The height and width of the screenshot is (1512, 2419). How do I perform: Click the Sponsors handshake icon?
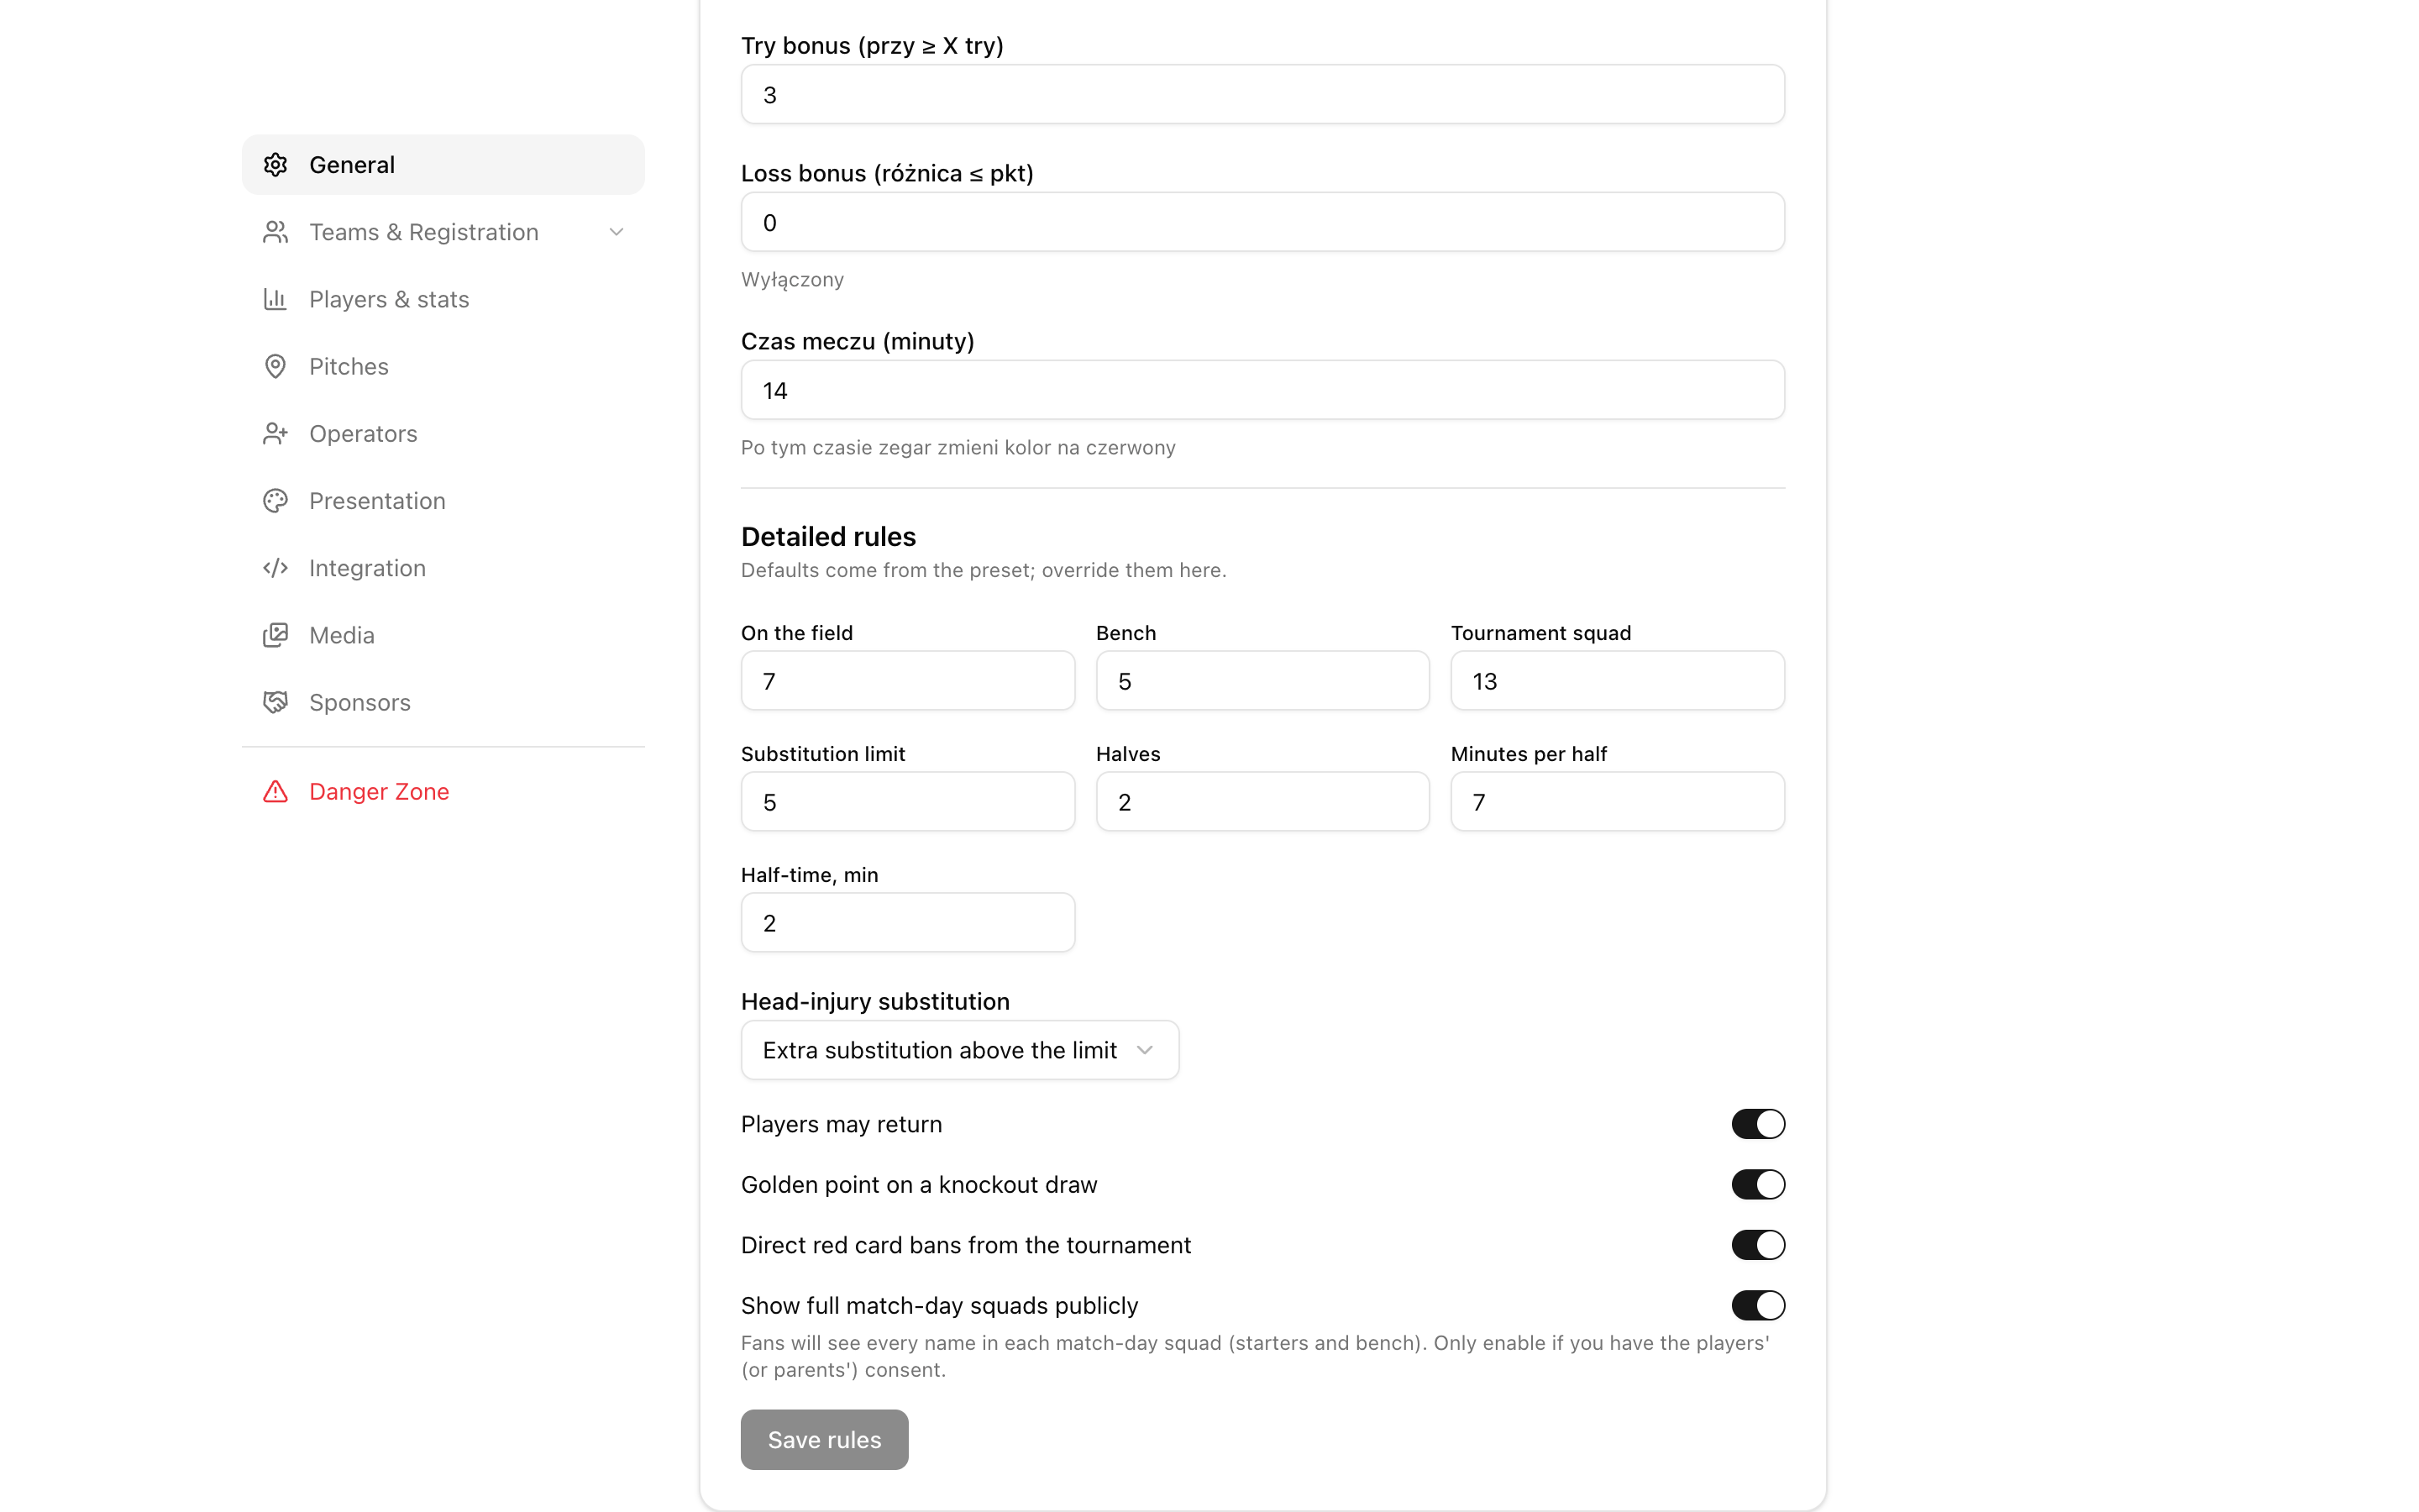[275, 702]
